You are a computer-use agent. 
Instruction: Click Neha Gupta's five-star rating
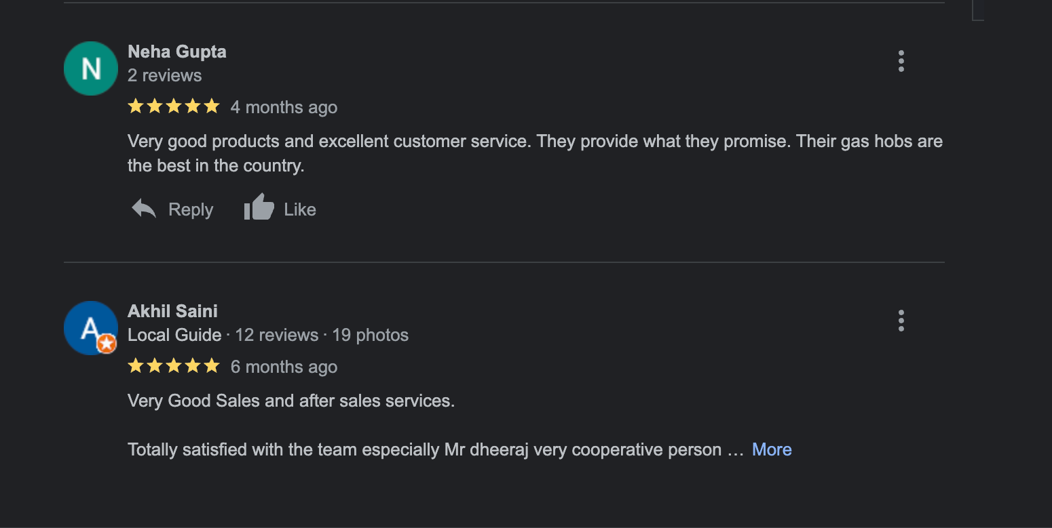click(x=174, y=106)
